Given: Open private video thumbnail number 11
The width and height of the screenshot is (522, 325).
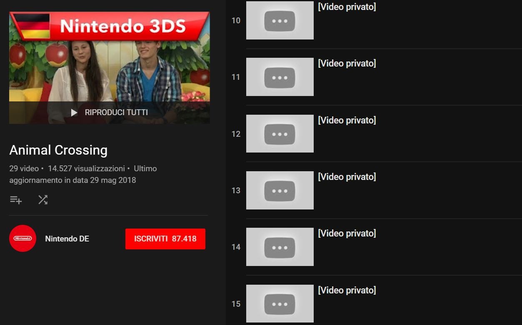Looking at the screenshot, I should 280,77.
